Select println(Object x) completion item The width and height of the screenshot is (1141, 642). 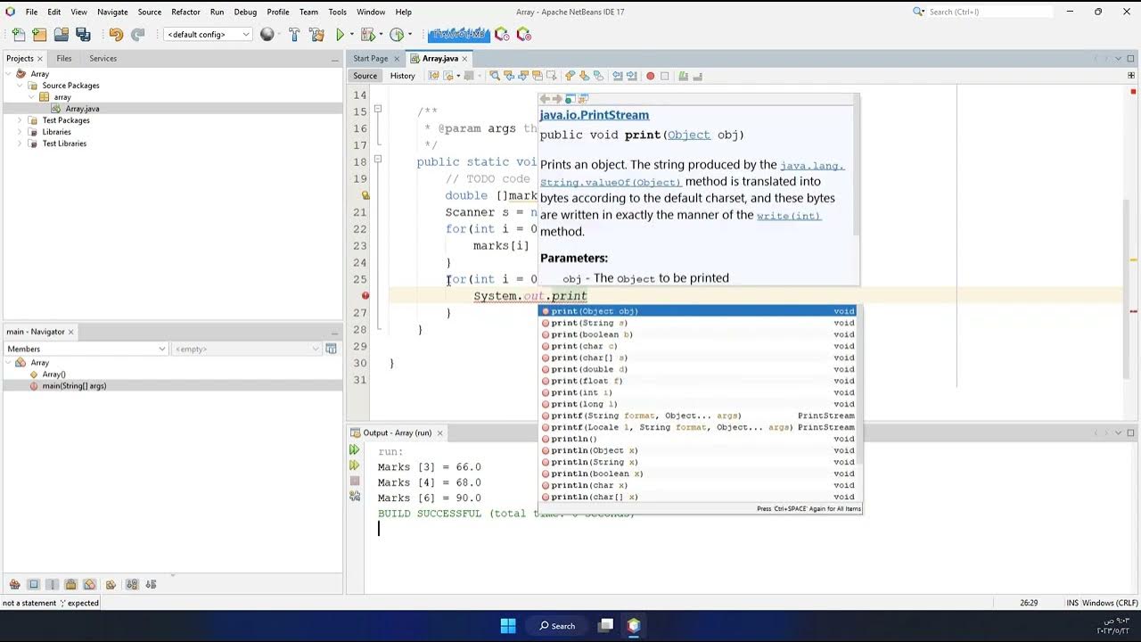pyautogui.click(x=698, y=450)
